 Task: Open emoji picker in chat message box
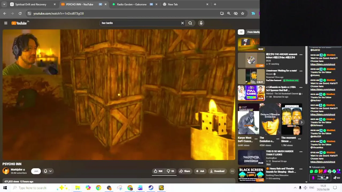tap(327, 178)
